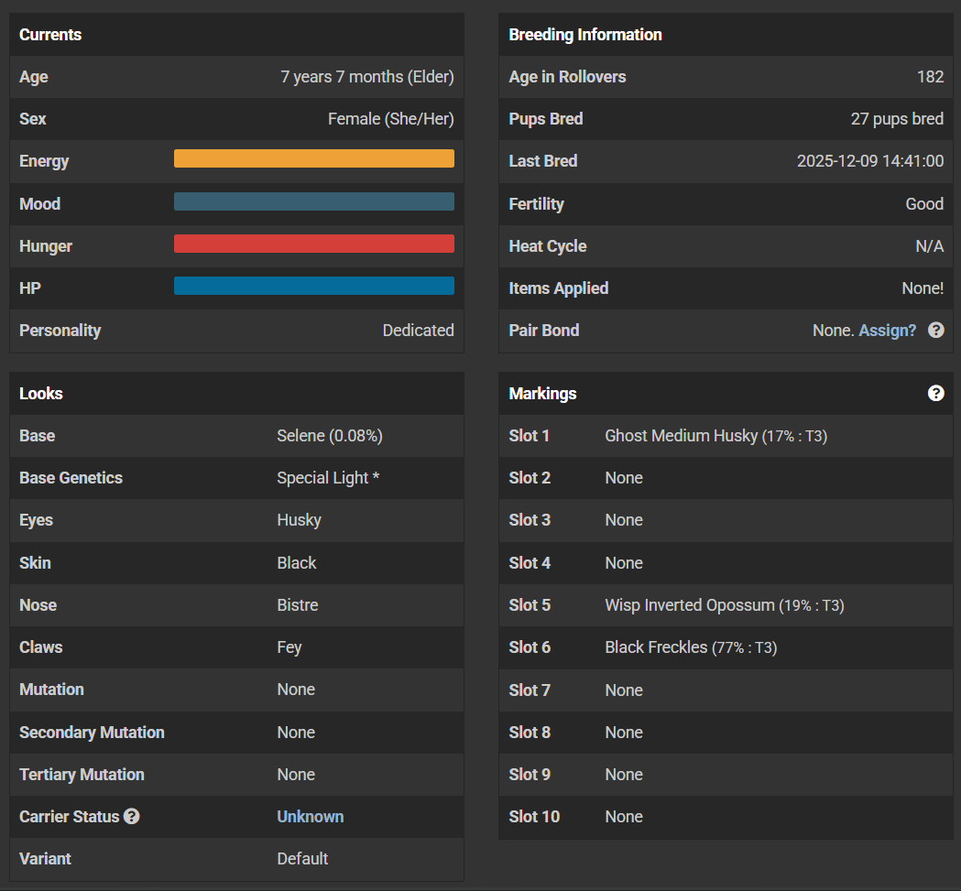
Task: Click the orange Energy bar
Action: pos(314,158)
